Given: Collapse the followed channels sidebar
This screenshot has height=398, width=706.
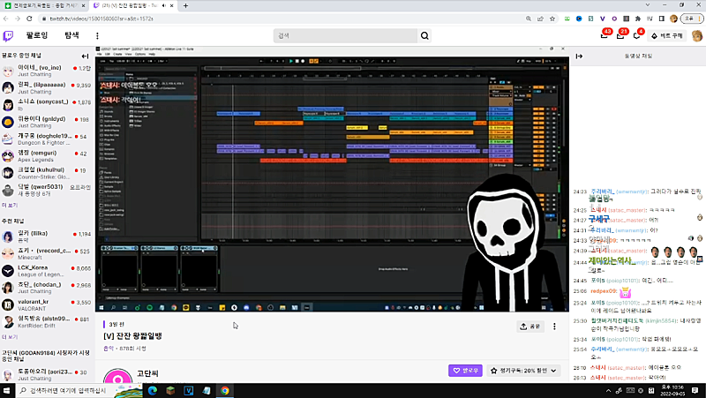Looking at the screenshot, I should pyautogui.click(x=86, y=56).
